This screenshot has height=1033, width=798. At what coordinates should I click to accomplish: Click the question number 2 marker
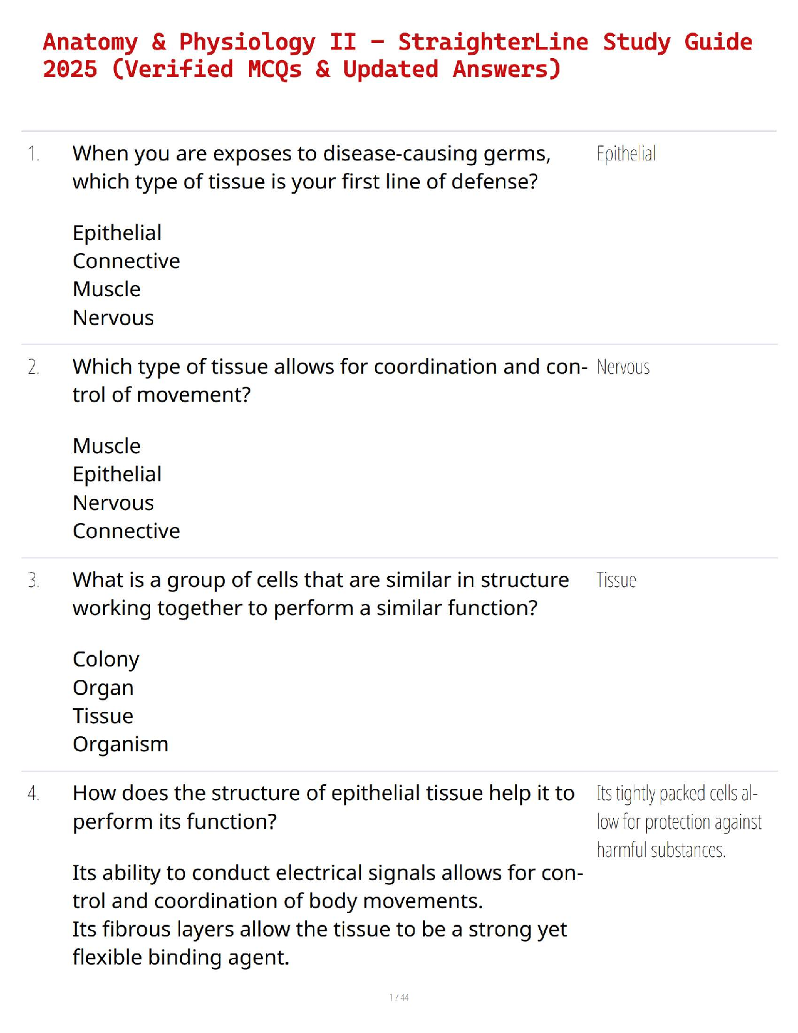pyautogui.click(x=34, y=367)
